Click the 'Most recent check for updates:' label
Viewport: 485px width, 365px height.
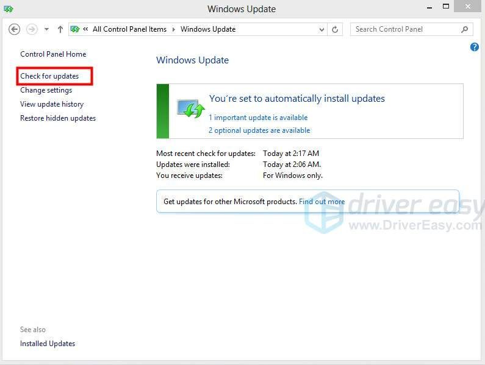(206, 154)
